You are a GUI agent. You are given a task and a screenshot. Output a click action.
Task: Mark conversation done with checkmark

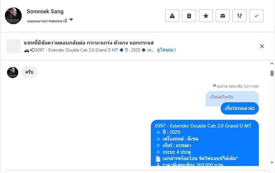pos(256,16)
